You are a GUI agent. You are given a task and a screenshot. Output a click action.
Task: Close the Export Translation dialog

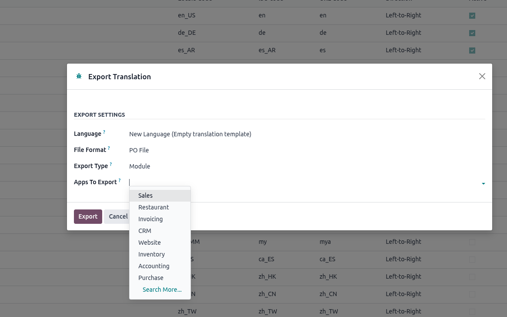(482, 76)
